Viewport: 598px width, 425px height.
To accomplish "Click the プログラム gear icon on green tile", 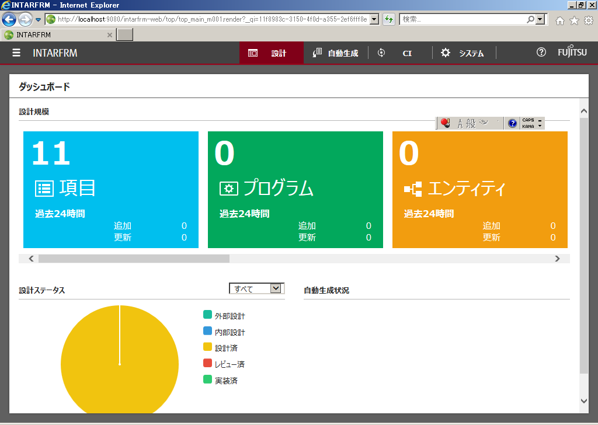I will pos(229,188).
